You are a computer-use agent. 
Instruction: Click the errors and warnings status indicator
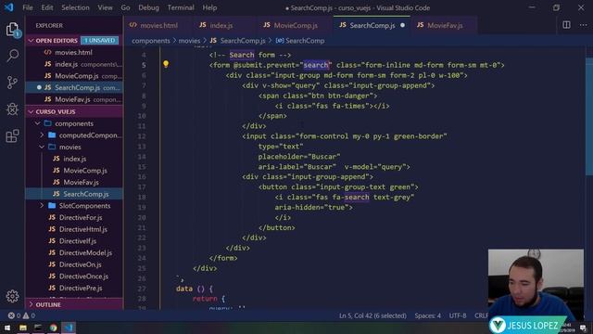pos(21,315)
